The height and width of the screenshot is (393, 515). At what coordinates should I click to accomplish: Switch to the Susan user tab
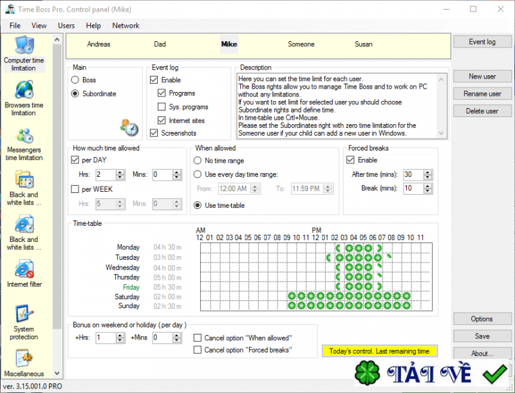pos(363,44)
